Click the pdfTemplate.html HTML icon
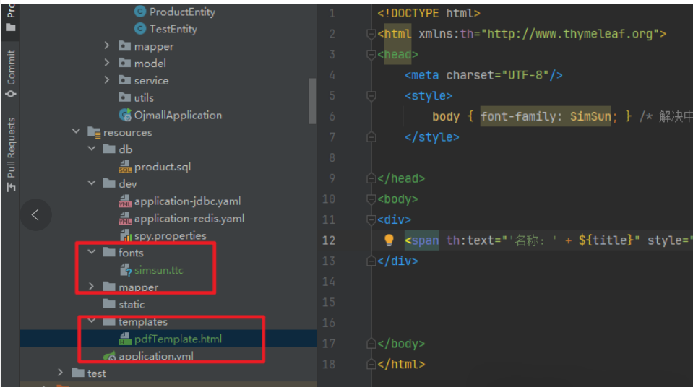The height and width of the screenshot is (387, 693). [125, 339]
